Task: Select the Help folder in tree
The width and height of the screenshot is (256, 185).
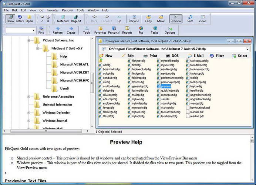Action: (64, 57)
